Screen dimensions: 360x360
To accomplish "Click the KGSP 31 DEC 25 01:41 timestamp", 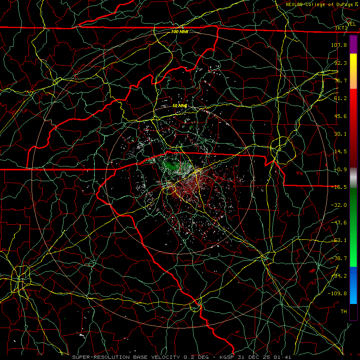I will [x=255, y=357].
